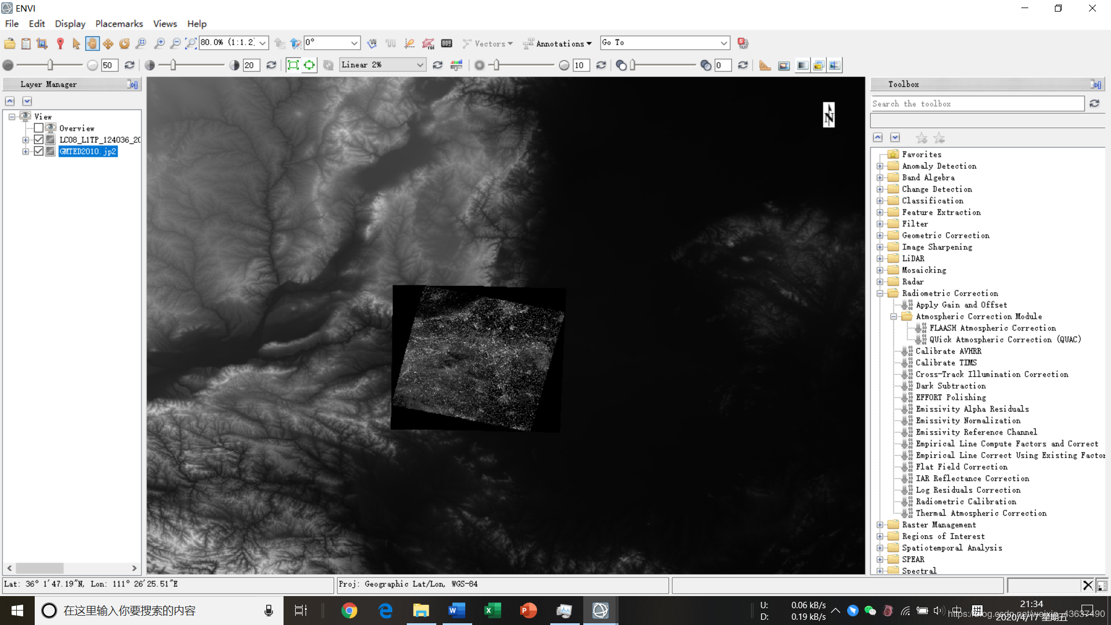Click the Open file folder icon
The width and height of the screenshot is (1111, 625).
[x=10, y=43]
